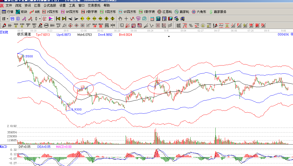Open the 公式选股 menu
Screen dimensions: 293x166
point(50,5)
